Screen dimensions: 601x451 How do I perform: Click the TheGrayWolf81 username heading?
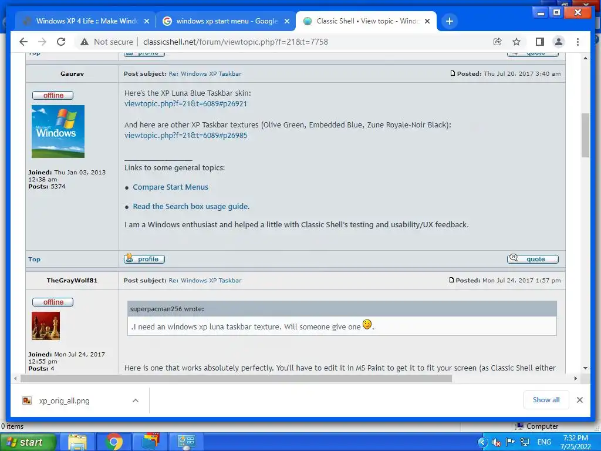click(x=72, y=280)
